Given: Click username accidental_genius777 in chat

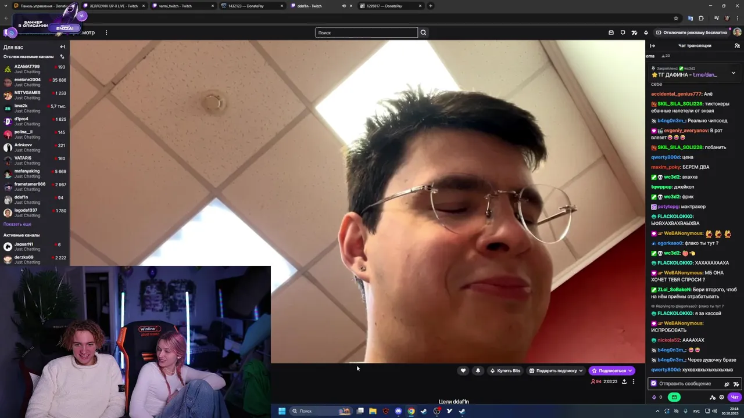Looking at the screenshot, I should pos(676,94).
